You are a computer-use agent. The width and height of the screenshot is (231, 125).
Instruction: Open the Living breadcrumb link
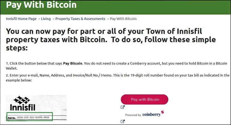point(46,19)
